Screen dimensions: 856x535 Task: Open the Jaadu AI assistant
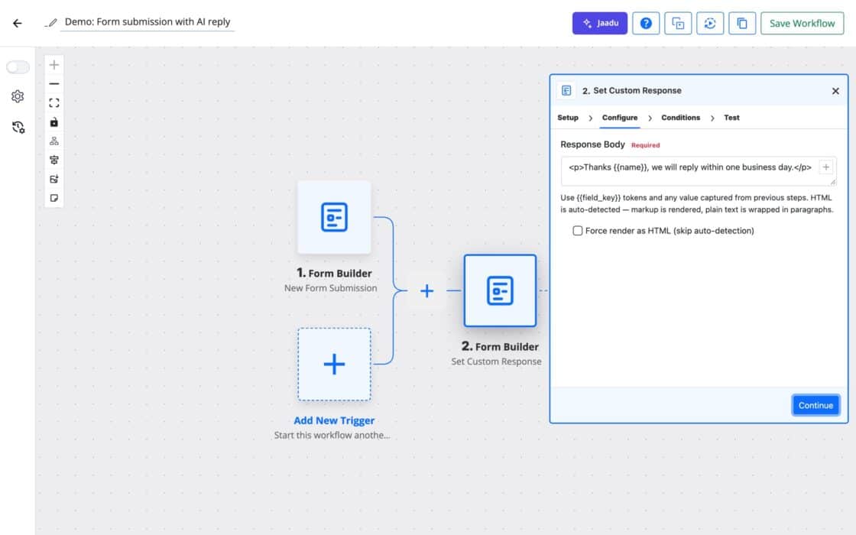point(599,23)
